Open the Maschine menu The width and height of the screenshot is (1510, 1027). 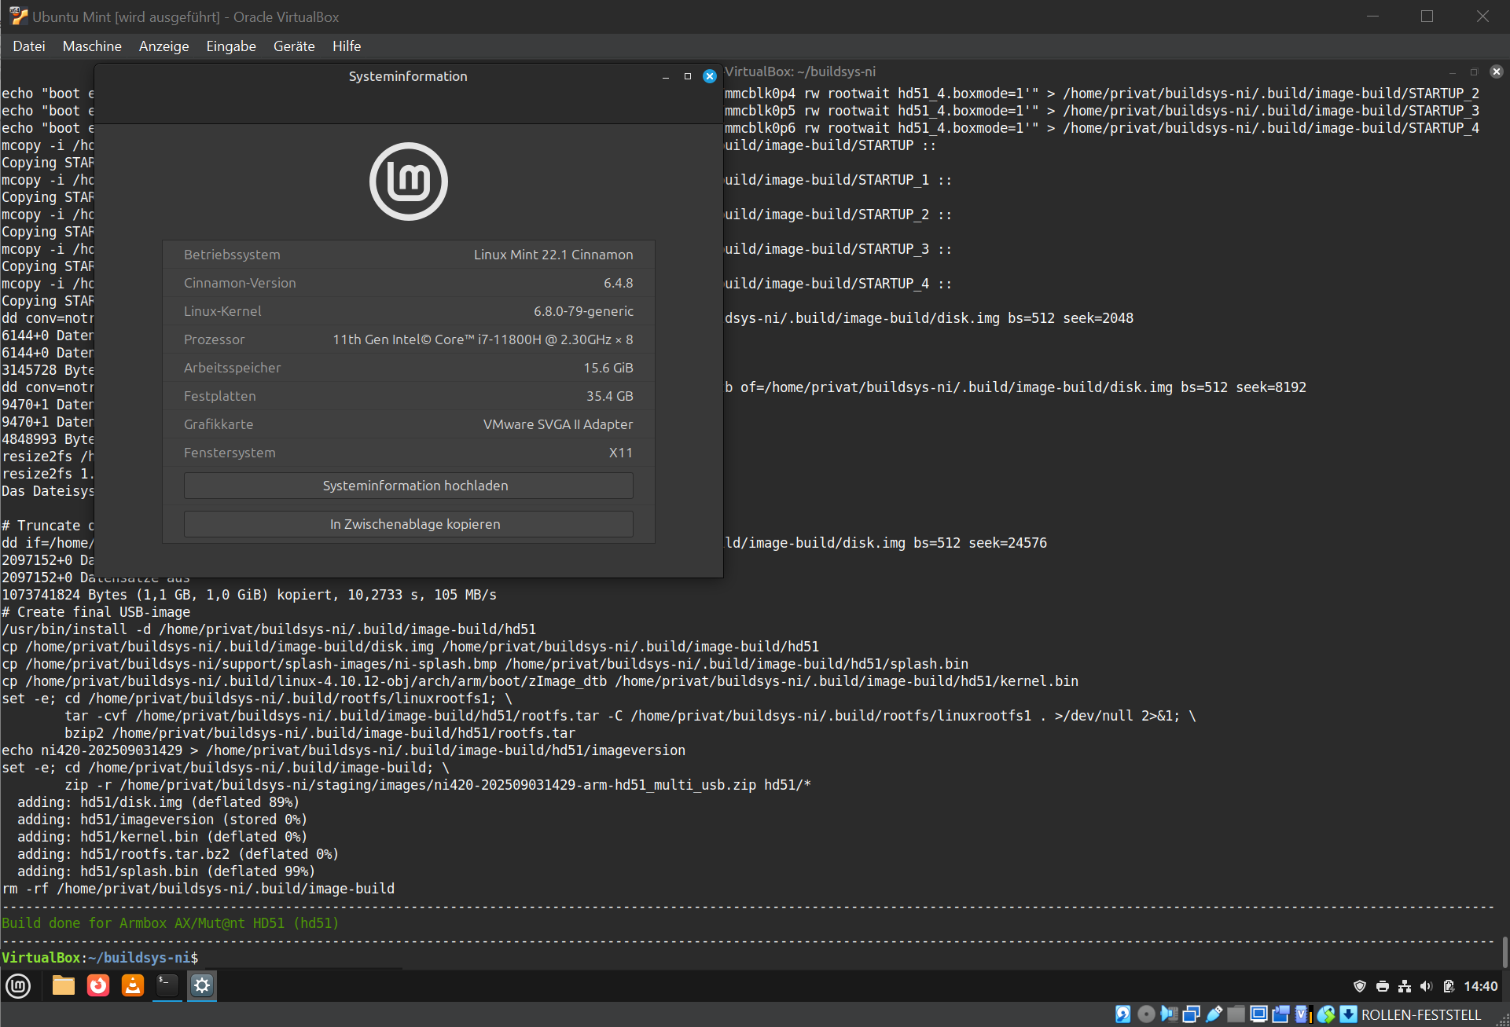(92, 46)
